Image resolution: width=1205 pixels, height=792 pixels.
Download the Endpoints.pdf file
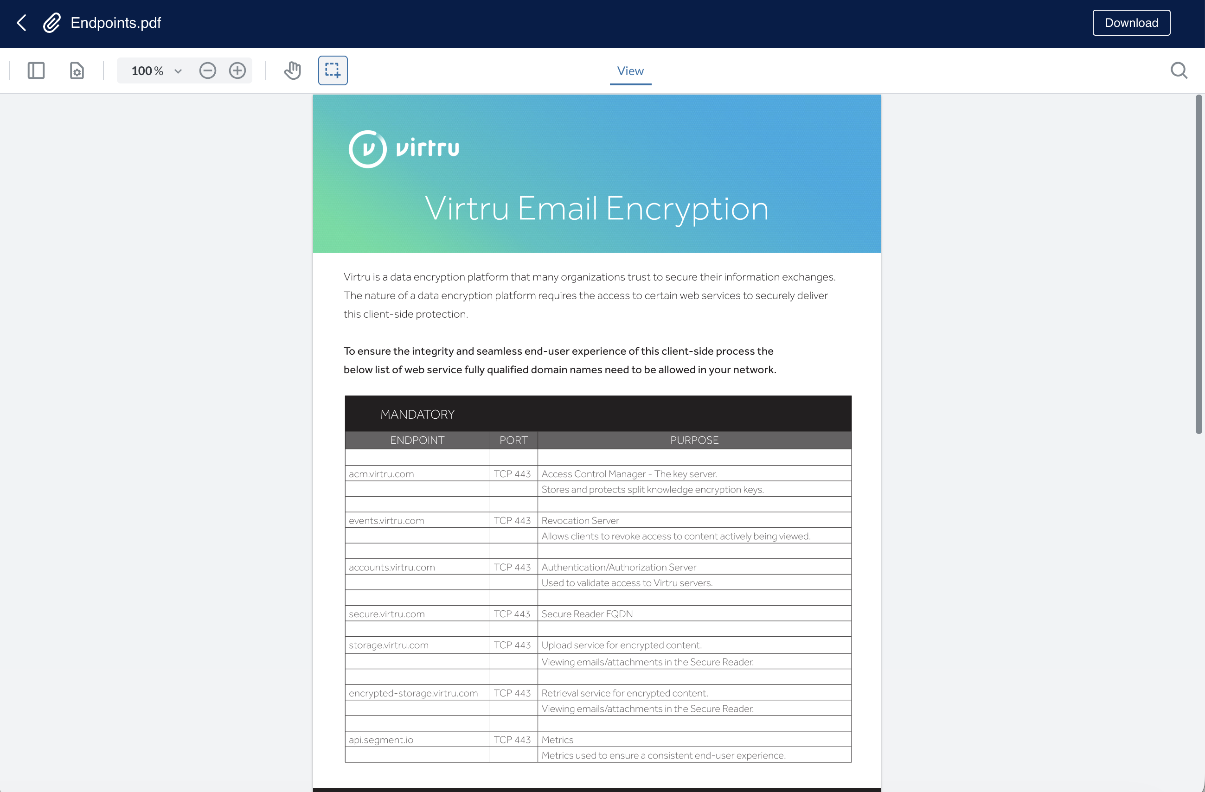tap(1131, 23)
